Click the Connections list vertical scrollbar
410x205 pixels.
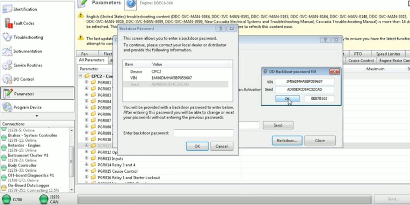[x=72, y=161]
